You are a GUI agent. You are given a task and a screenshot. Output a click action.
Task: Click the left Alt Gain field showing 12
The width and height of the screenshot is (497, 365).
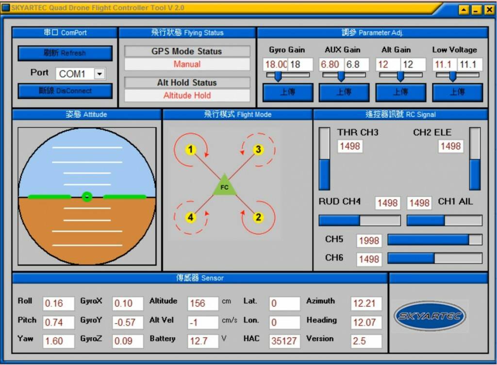click(388, 65)
